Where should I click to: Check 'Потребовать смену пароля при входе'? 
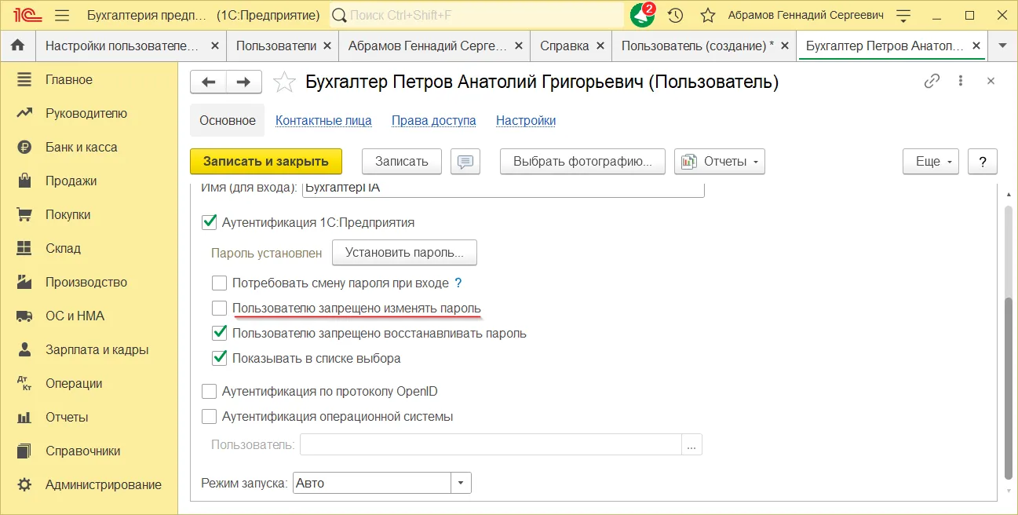click(x=220, y=283)
